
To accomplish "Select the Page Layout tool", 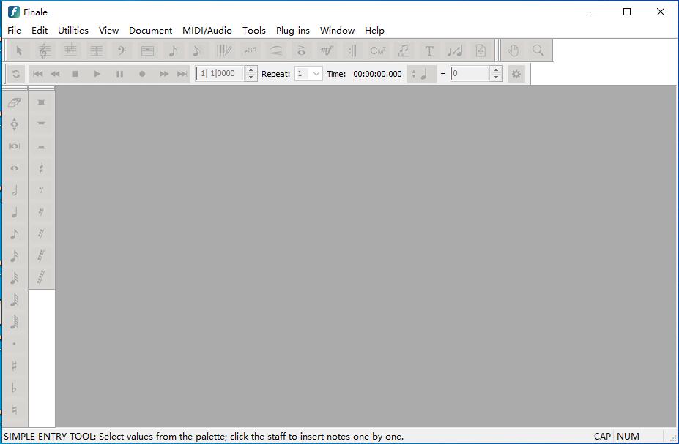I will (x=481, y=50).
